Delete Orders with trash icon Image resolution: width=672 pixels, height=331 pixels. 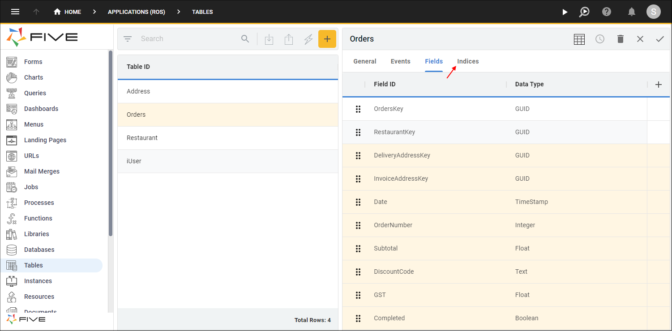coord(620,39)
